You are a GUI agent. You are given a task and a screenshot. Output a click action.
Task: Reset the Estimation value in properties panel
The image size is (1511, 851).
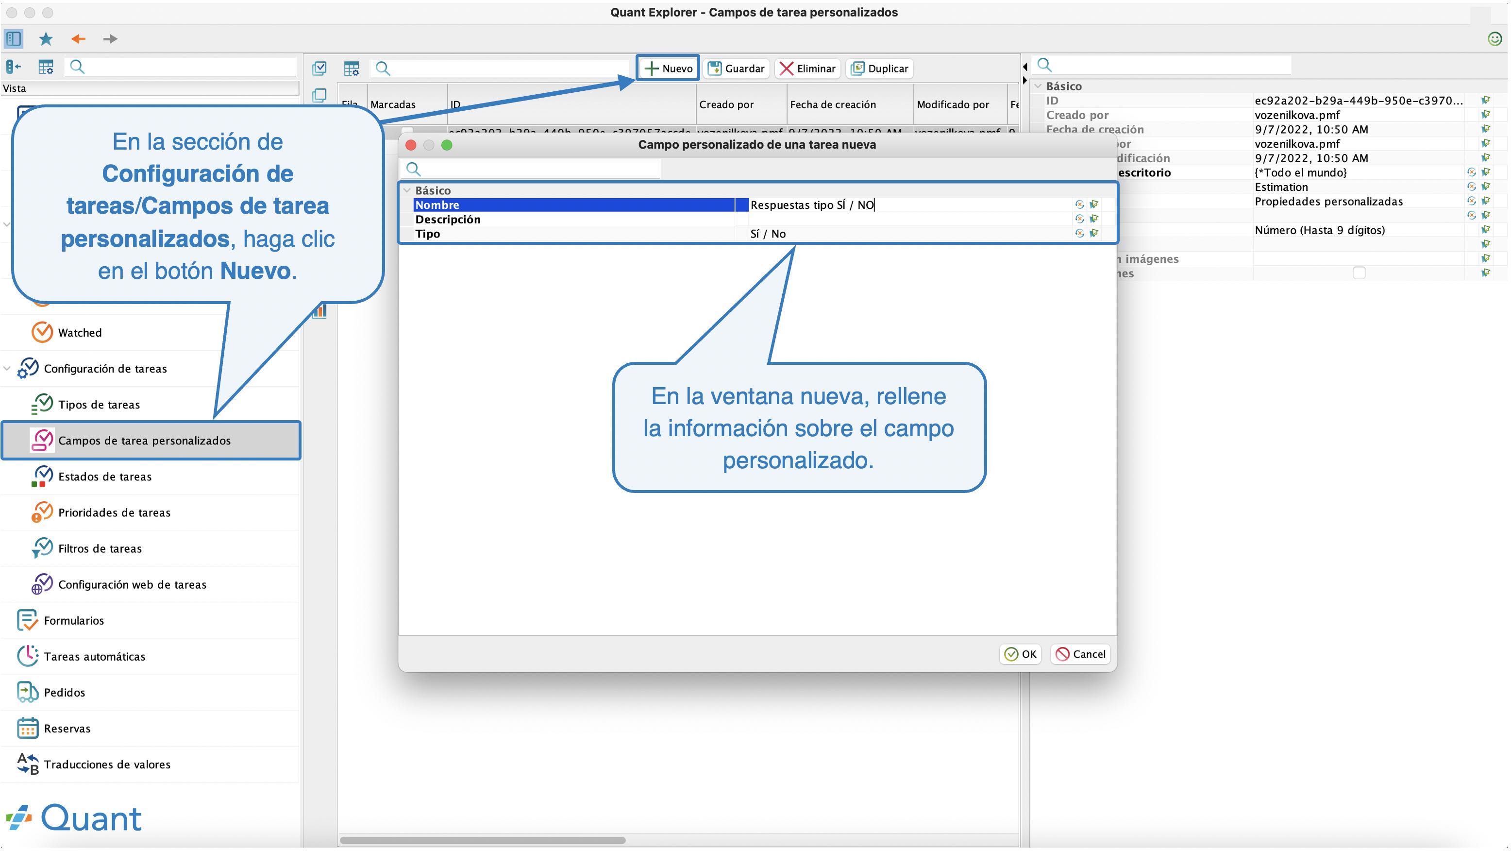point(1471,187)
